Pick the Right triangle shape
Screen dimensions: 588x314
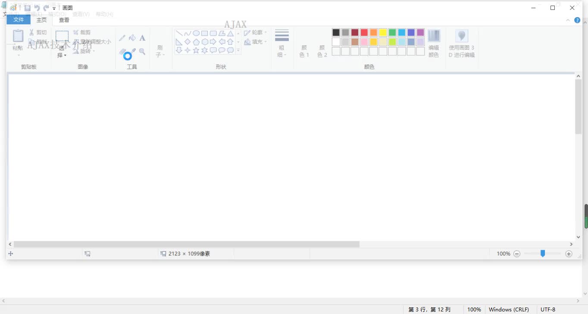coord(179,42)
